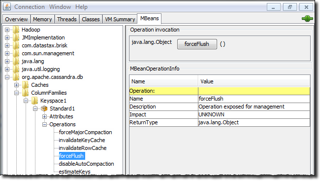This screenshot has width=320, height=181.
Task: Click the Caches folder icon
Action: [x=25, y=85]
